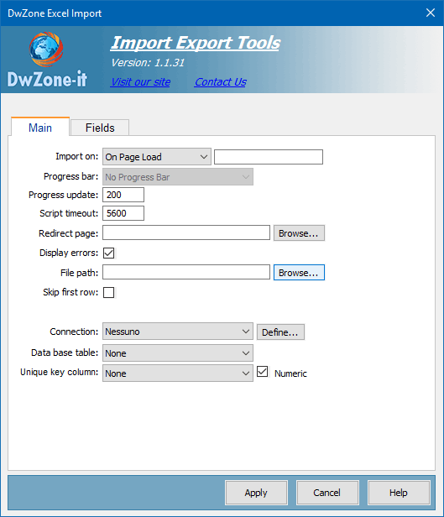Open the Help button
Image resolution: width=444 pixels, height=517 pixels.
399,493
